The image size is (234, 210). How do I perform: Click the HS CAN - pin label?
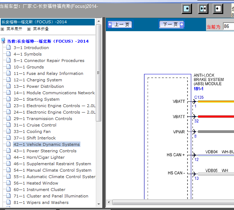click(x=176, y=173)
